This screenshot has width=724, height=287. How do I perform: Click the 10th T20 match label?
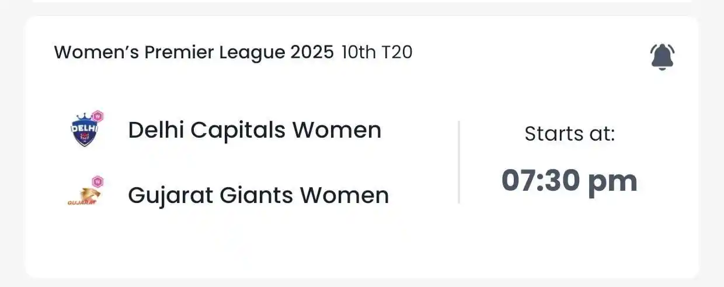377,52
